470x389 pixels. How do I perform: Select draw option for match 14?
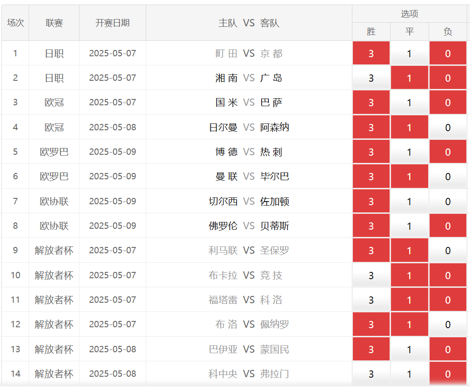coord(409,374)
